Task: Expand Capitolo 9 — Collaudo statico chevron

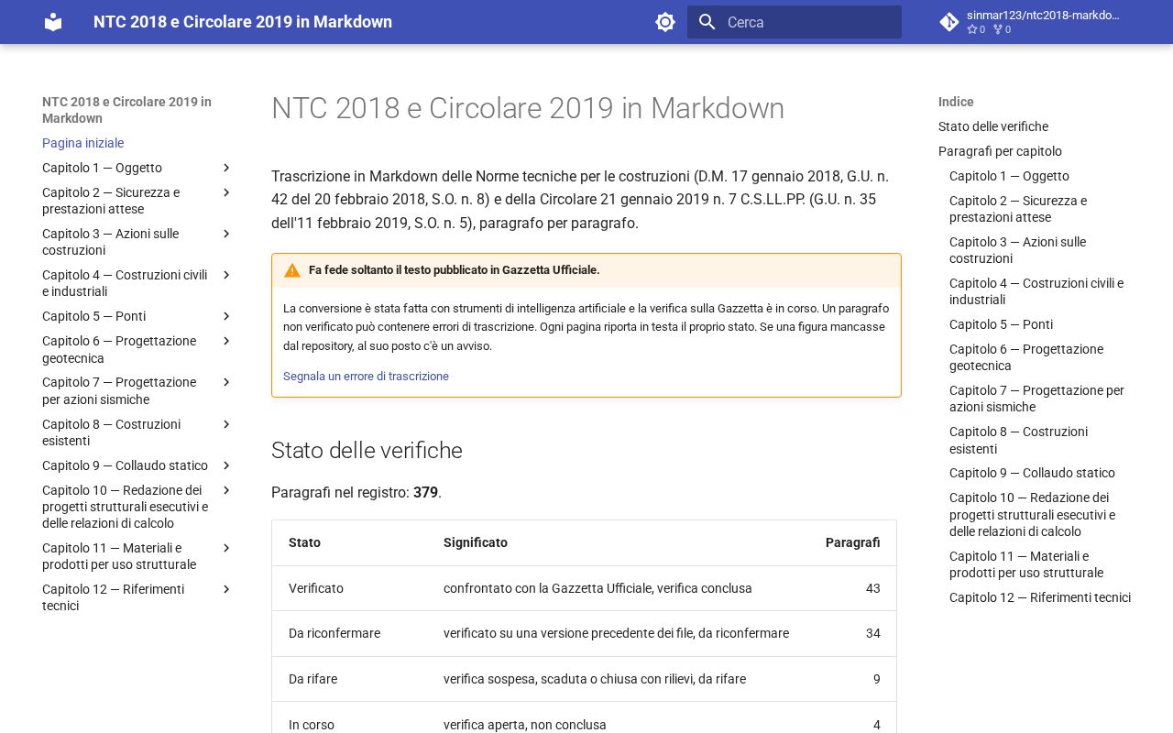Action: coord(226,465)
